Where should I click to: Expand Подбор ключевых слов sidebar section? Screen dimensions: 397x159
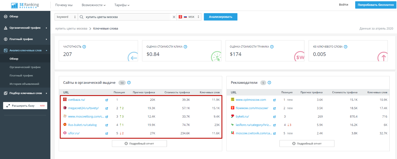(47, 93)
